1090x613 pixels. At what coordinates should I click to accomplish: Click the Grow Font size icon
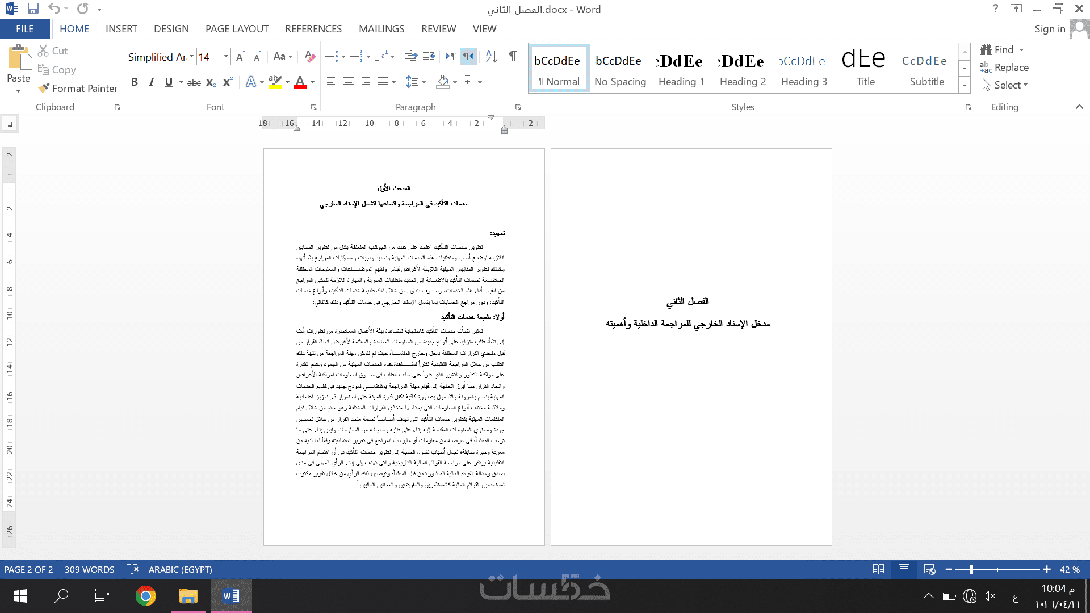point(240,56)
